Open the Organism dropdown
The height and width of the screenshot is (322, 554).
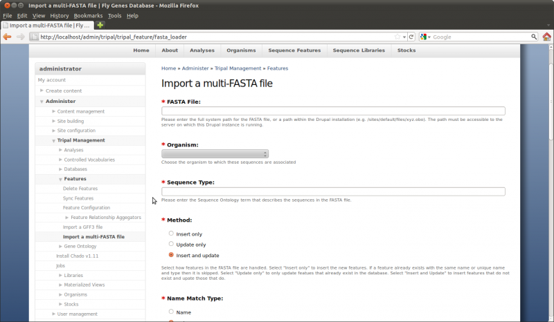215,154
